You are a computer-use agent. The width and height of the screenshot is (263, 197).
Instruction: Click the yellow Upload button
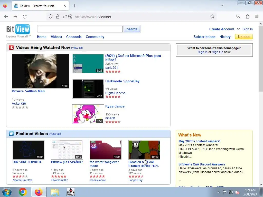point(244,37)
